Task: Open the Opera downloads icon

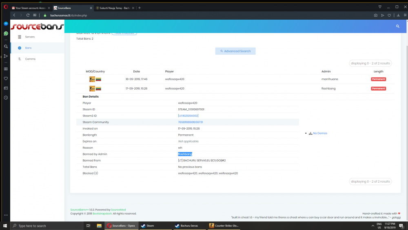Action: click(398, 15)
